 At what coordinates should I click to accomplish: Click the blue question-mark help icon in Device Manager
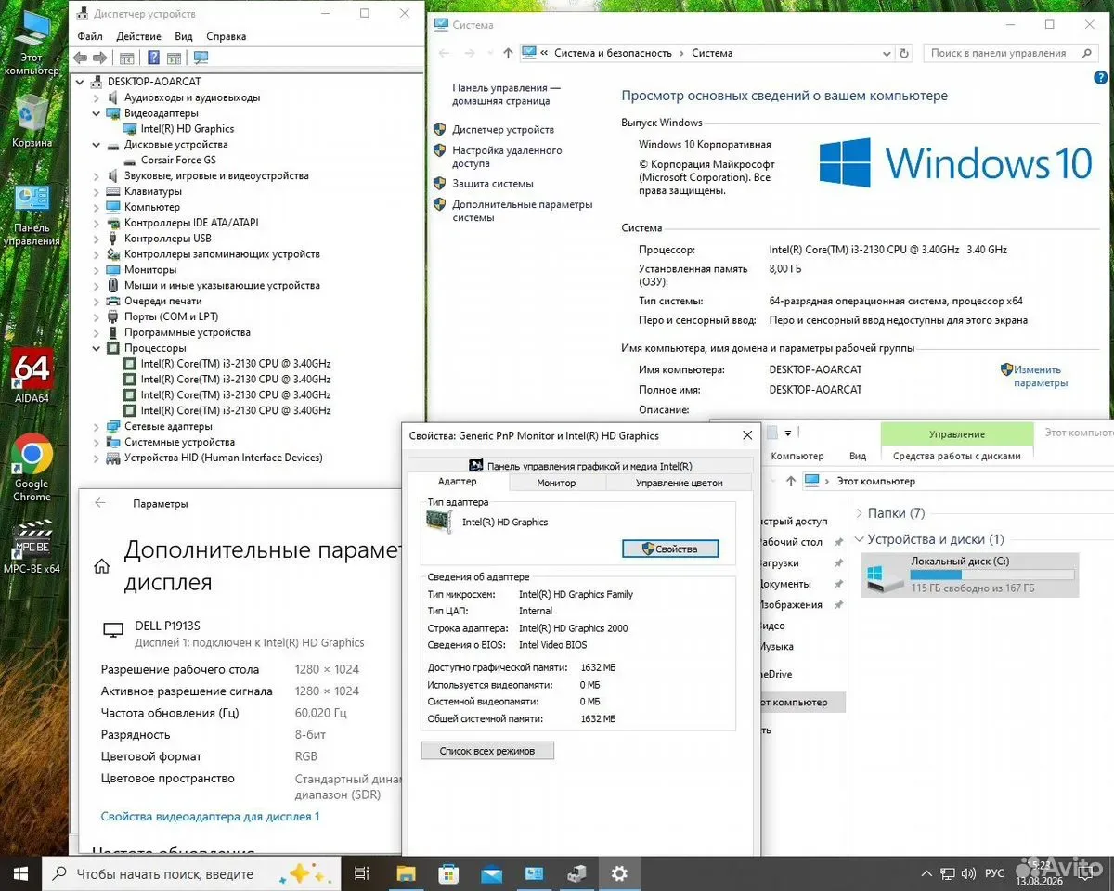(152, 58)
